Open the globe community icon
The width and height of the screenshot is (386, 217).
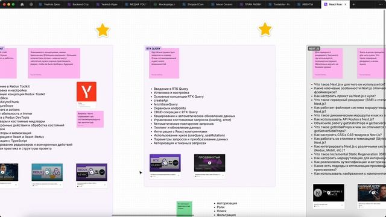(31, 4)
